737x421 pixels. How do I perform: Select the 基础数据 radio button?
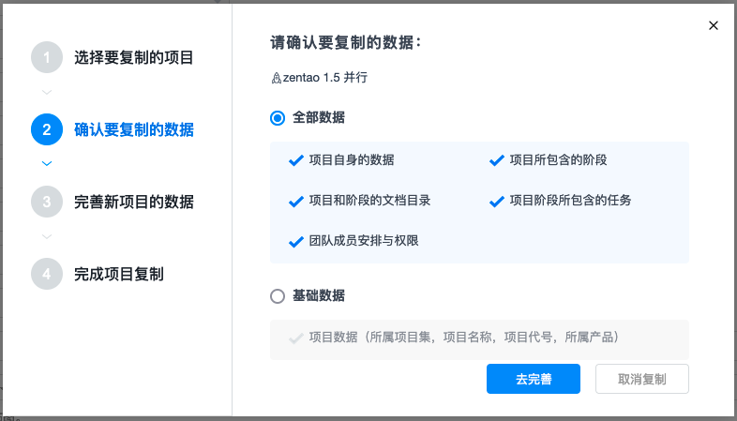pyautogui.click(x=278, y=296)
